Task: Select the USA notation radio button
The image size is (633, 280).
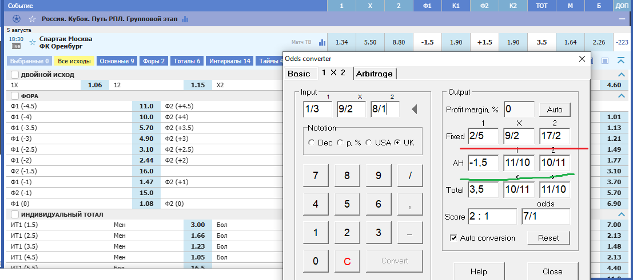Action: pos(368,143)
